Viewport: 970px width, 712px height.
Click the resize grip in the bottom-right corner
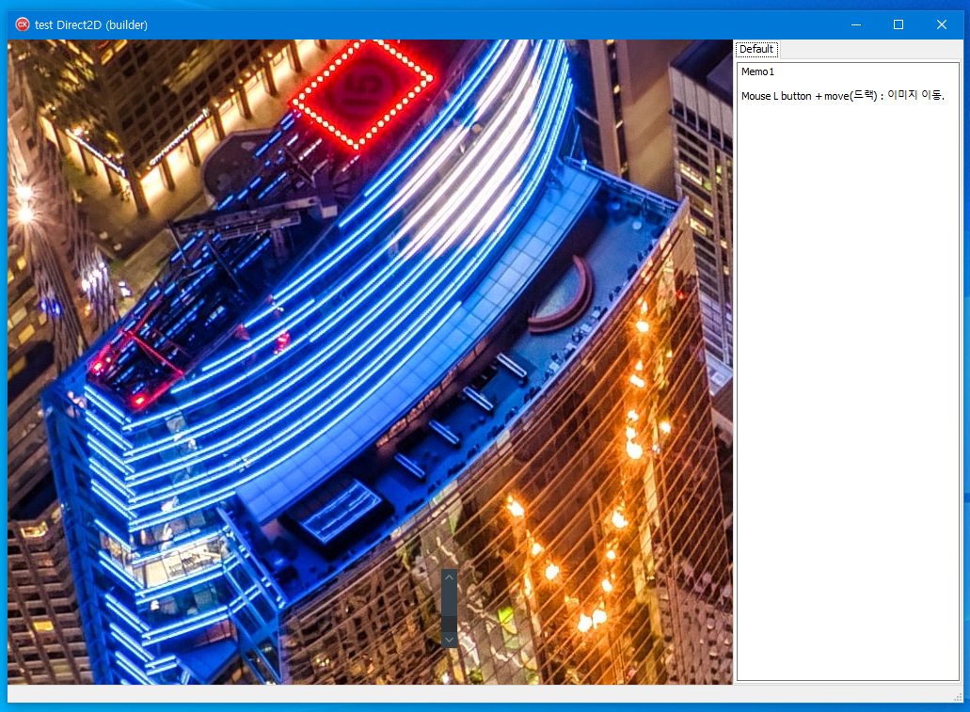coord(956,696)
